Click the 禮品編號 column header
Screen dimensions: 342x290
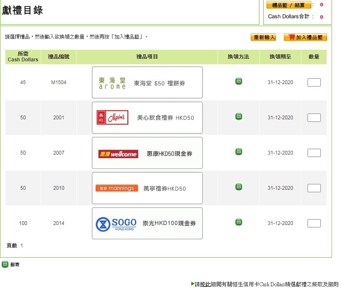point(59,57)
